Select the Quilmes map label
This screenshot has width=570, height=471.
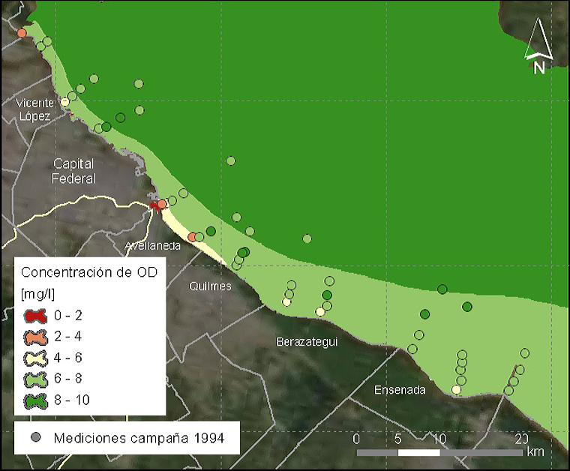tap(210, 286)
